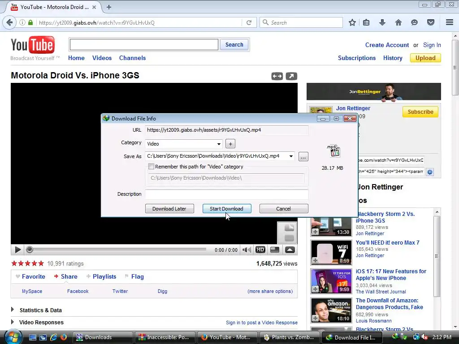
Task: Open the Save As path dropdown arrow
Action: pyautogui.click(x=291, y=156)
